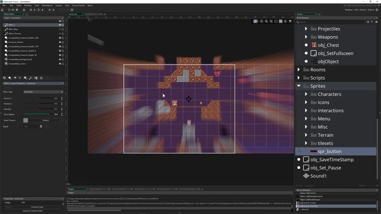Viewport: 381px width, 214px height.
Task: Click the first magnifier zoom icon in canvas toolbar
Action: click(x=261, y=21)
